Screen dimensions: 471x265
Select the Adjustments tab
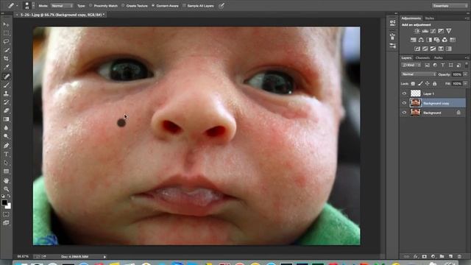(411, 18)
